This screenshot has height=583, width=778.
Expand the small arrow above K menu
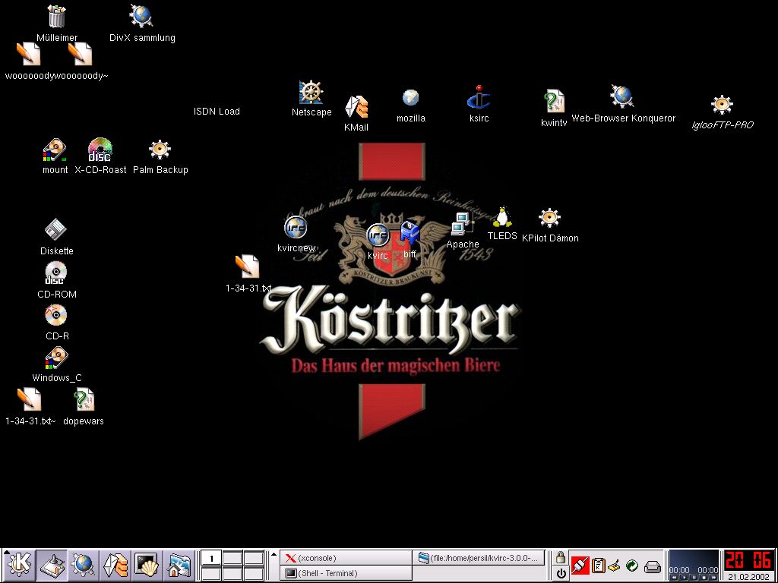[7, 551]
